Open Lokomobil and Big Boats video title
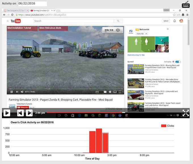This screenshot has height=164, width=193. pyautogui.click(x=161, y=92)
